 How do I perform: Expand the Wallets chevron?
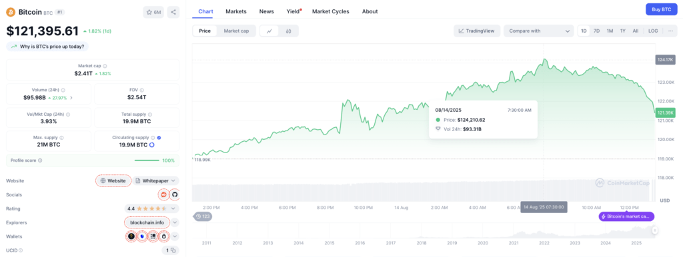click(x=174, y=236)
